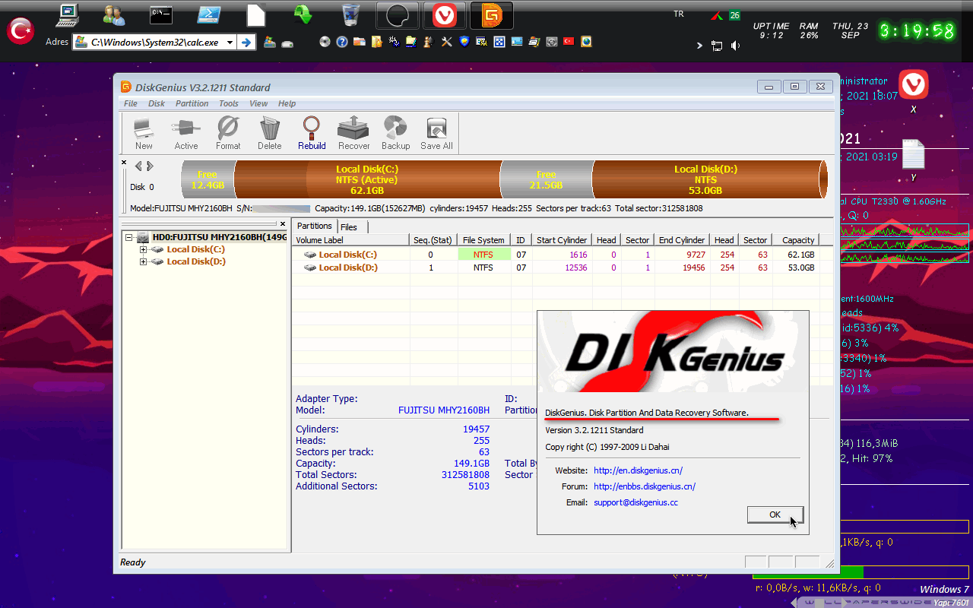Click the Recover files toolbar icon
The image size is (973, 608).
point(353,133)
